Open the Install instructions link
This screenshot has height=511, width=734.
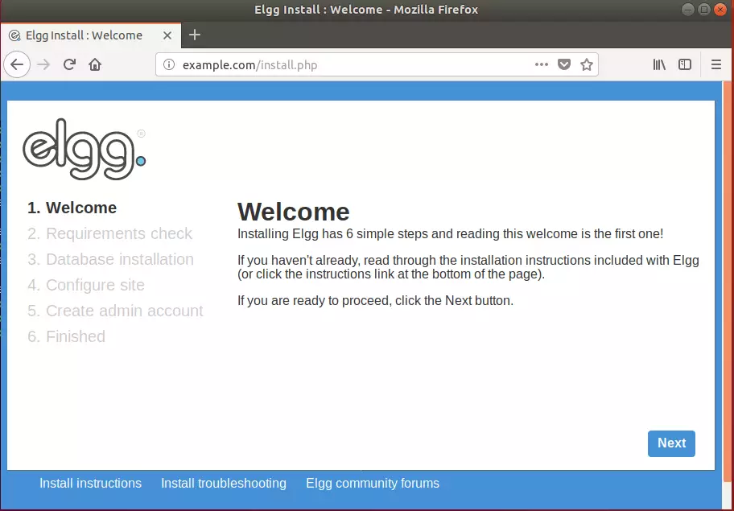90,483
